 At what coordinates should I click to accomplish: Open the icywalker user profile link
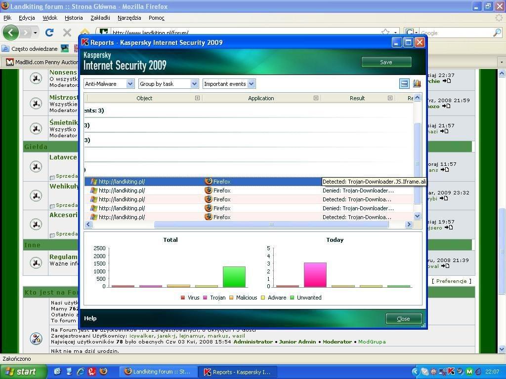[142, 336]
